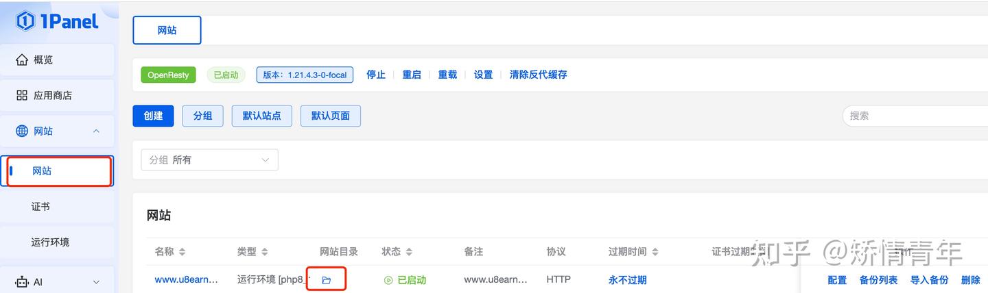
Task: Sort by 过期时间 column arrows
Action: pyautogui.click(x=655, y=252)
